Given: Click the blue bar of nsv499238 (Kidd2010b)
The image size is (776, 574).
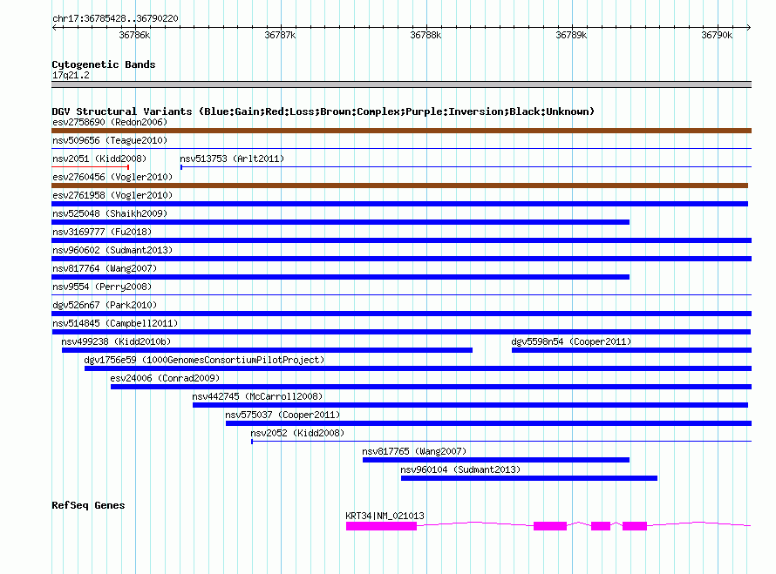Looking at the screenshot, I should tap(268, 350).
